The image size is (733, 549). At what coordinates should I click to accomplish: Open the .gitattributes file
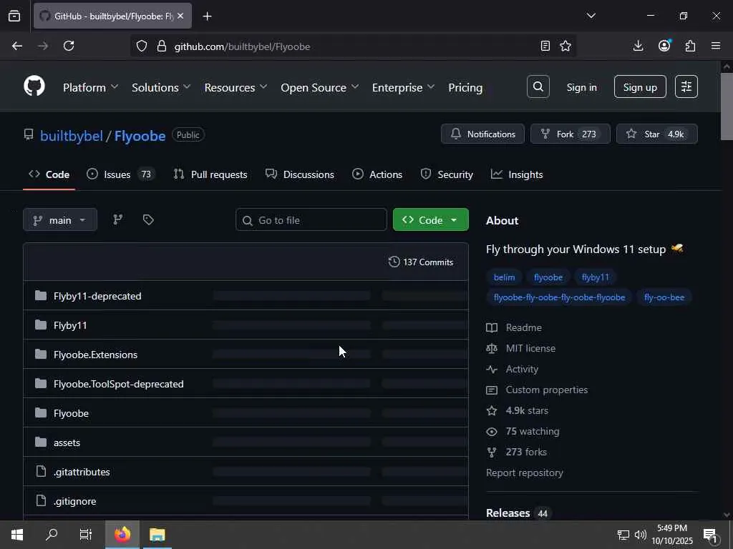(82, 472)
